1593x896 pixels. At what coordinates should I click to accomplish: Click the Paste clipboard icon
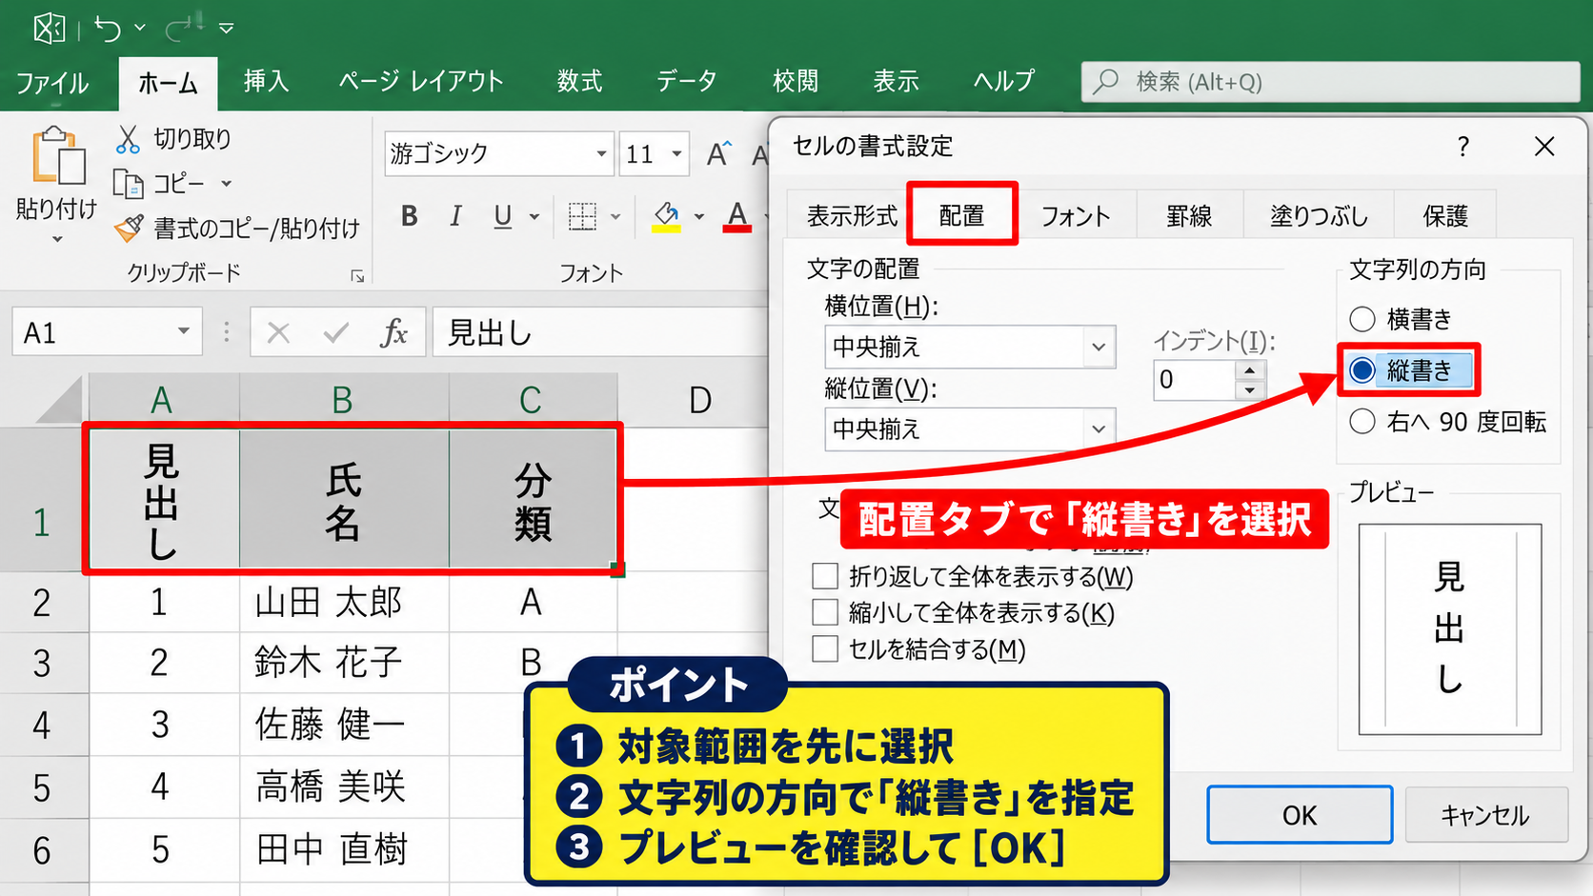pos(57,155)
